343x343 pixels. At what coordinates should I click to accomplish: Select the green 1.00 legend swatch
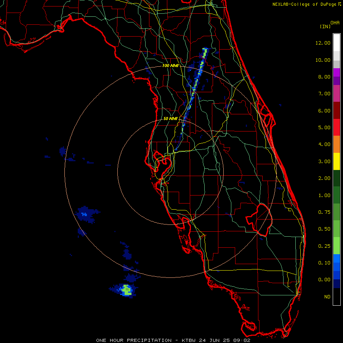click(x=337, y=195)
